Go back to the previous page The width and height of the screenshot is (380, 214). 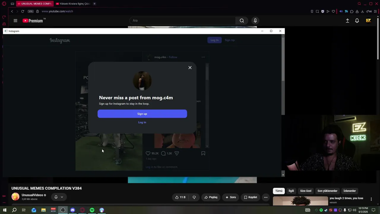pos(12,11)
